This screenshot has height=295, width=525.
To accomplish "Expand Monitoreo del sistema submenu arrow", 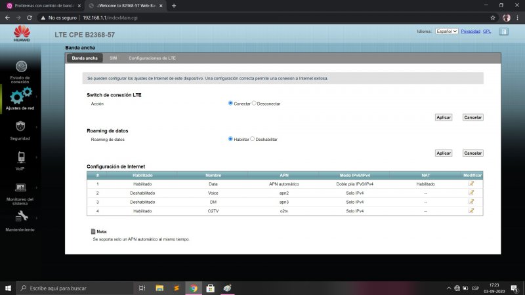I will [x=37, y=187].
